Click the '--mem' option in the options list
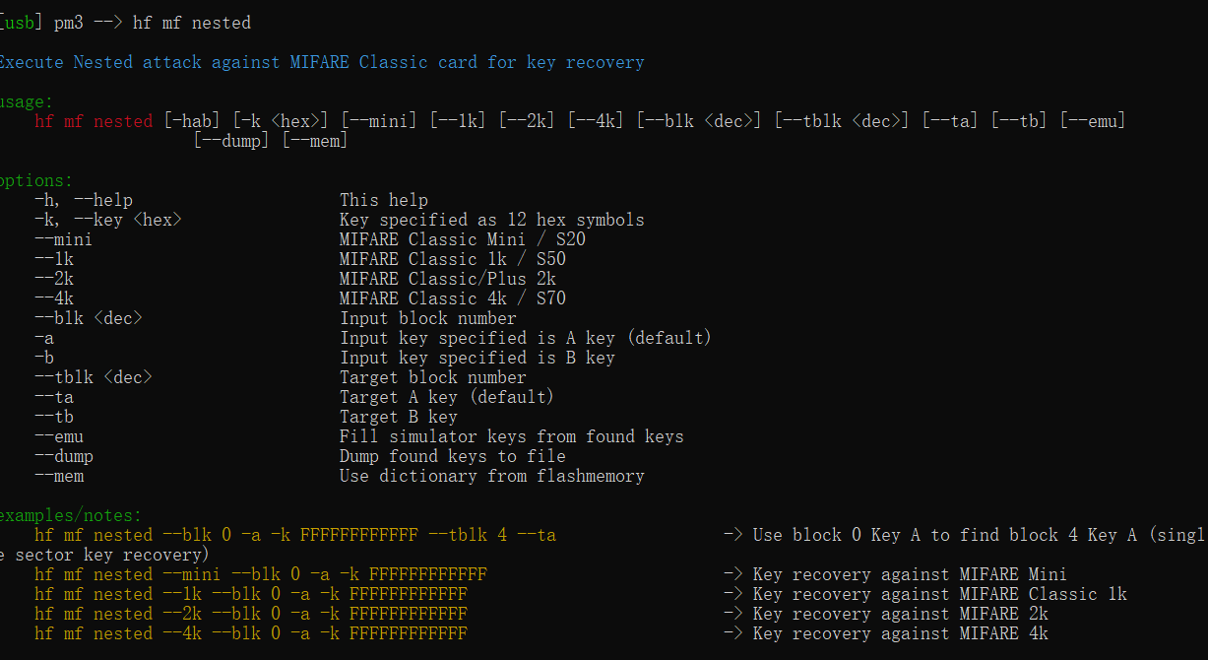The image size is (1208, 660). click(x=59, y=476)
